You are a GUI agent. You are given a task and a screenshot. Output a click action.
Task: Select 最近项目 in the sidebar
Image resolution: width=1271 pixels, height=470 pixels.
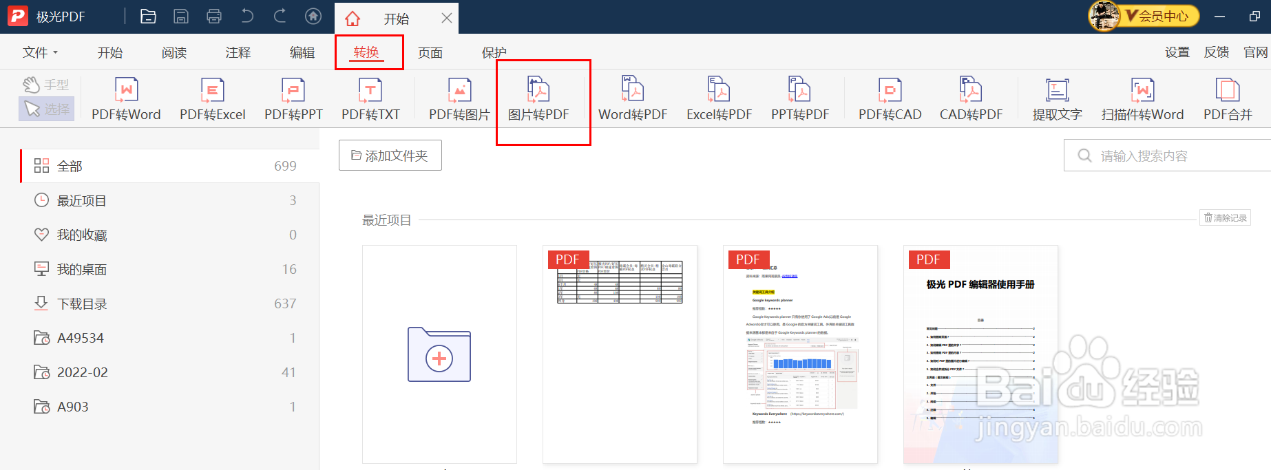[x=170, y=200]
